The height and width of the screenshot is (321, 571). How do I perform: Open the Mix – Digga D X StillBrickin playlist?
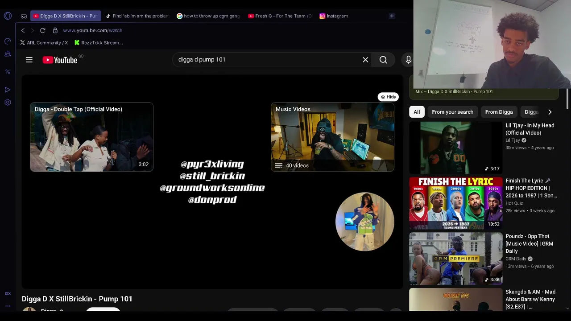(454, 91)
